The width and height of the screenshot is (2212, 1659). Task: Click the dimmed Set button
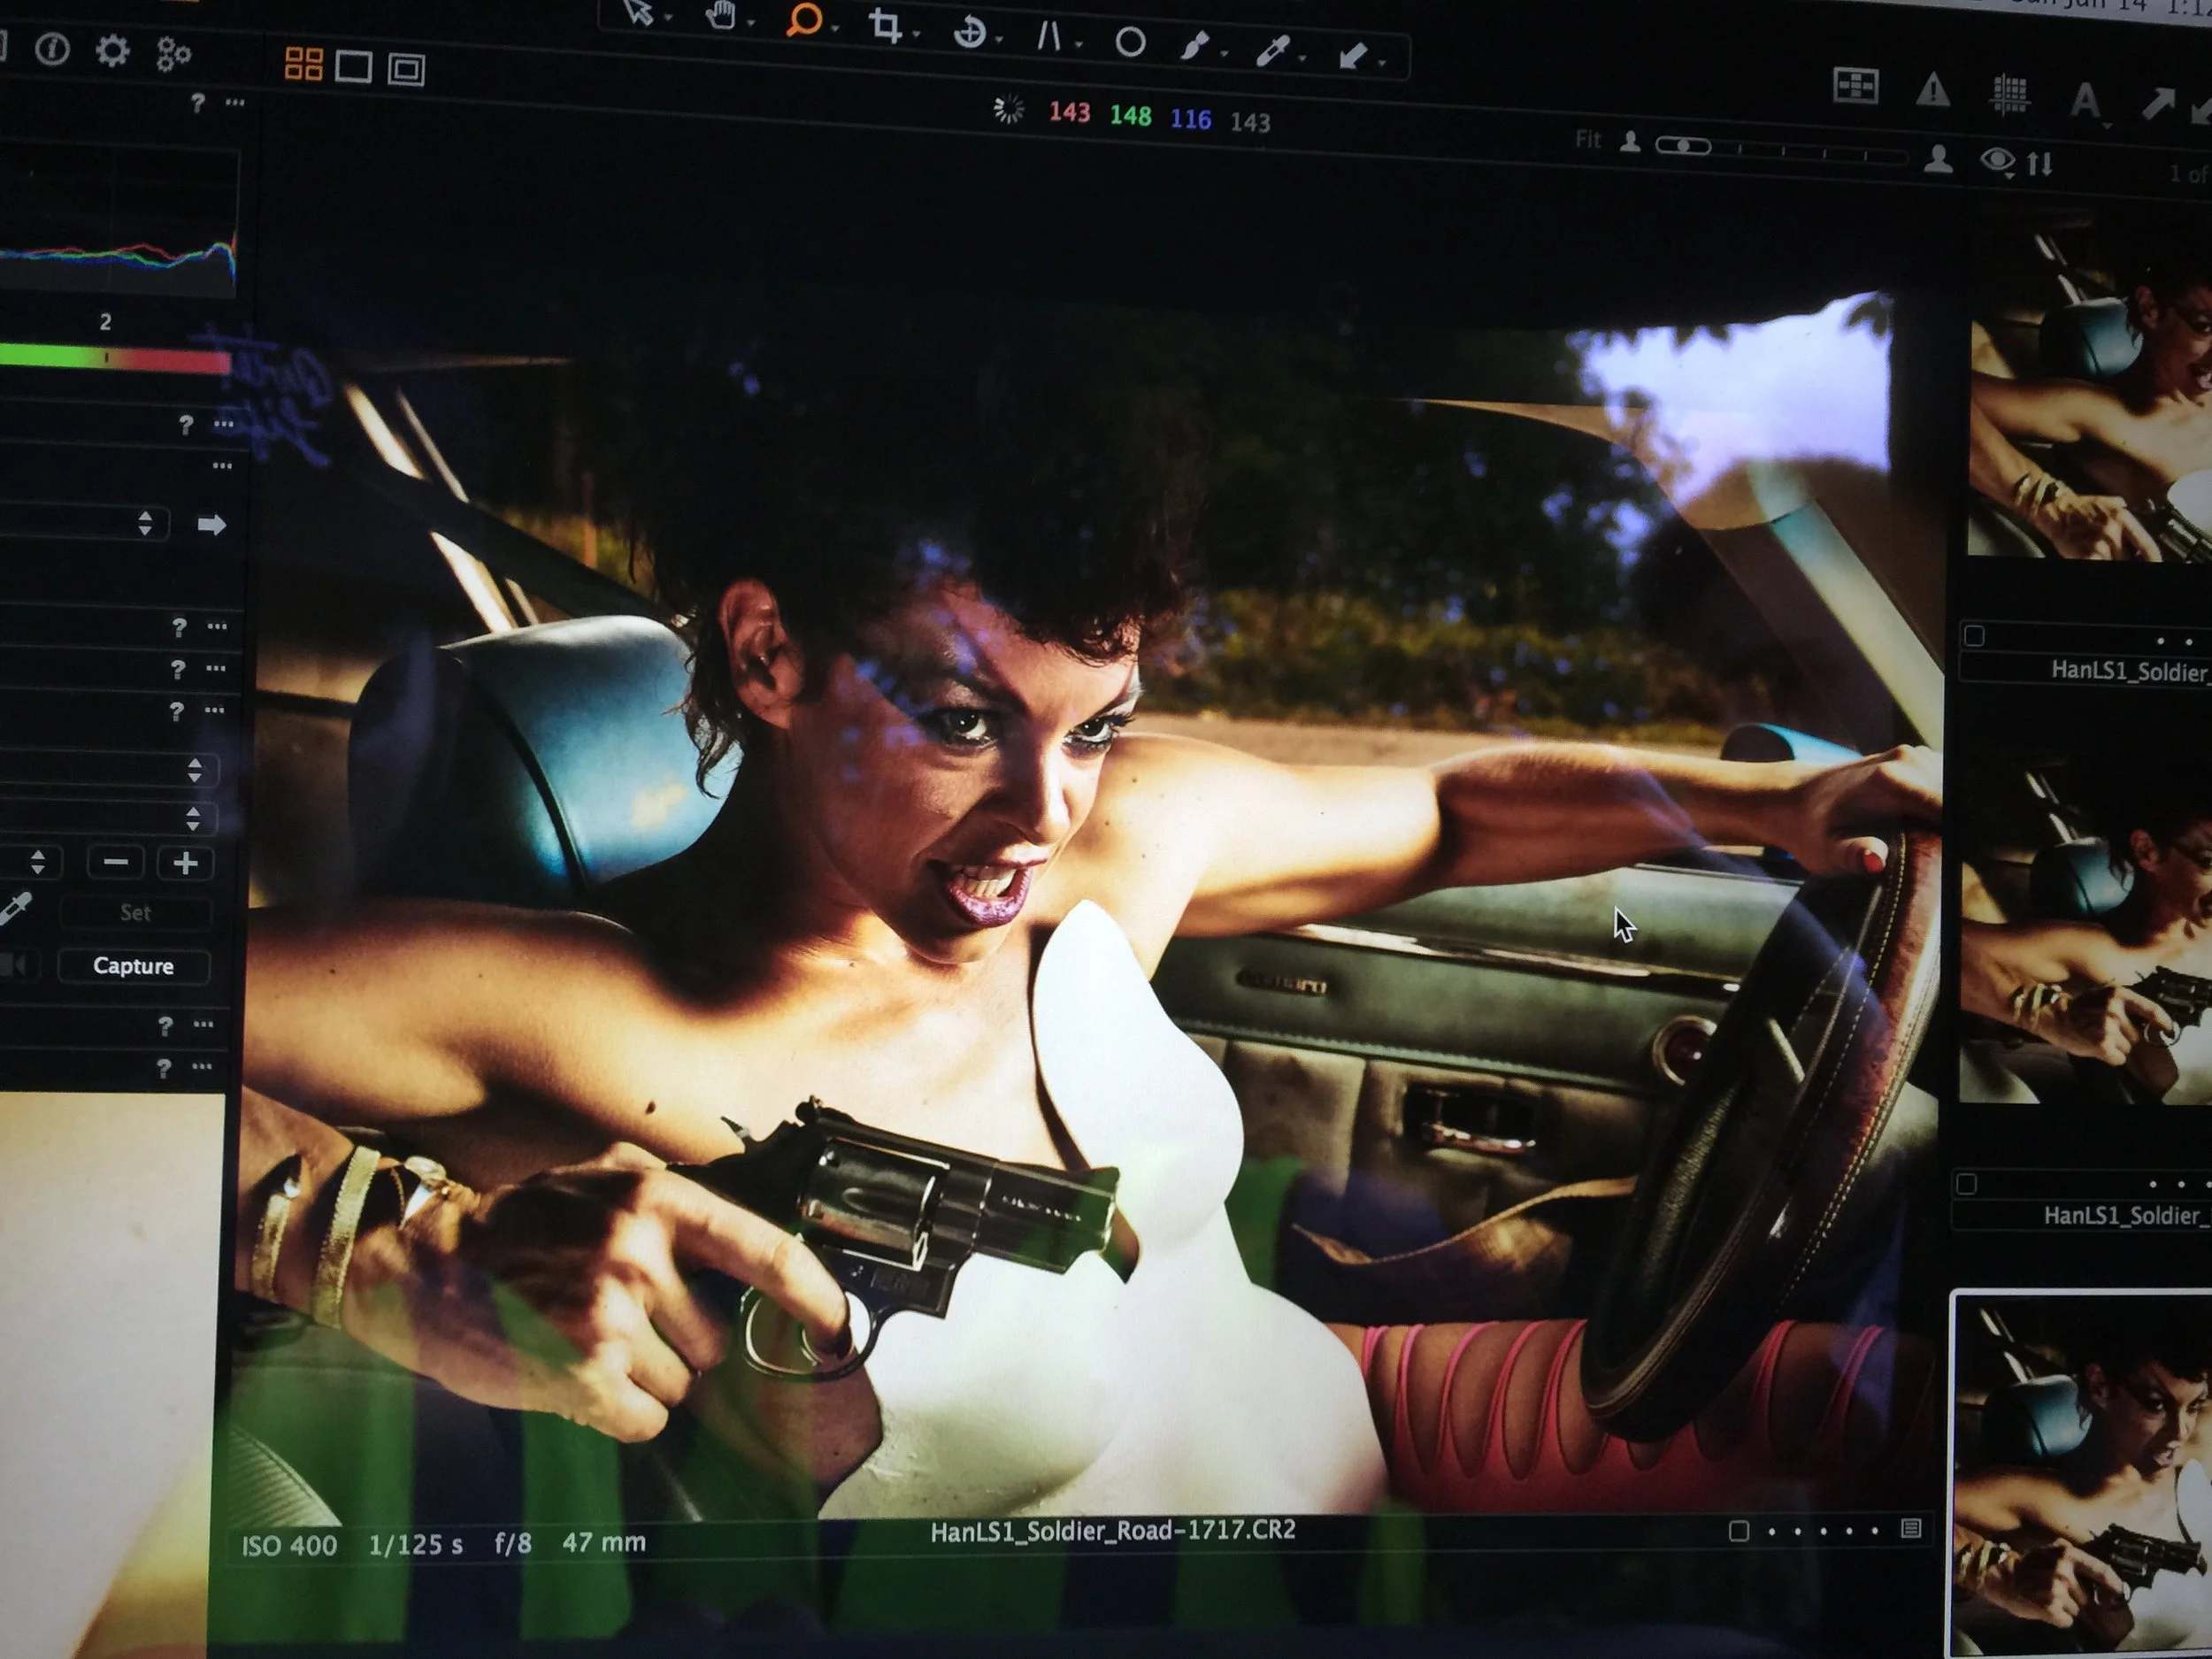(135, 912)
